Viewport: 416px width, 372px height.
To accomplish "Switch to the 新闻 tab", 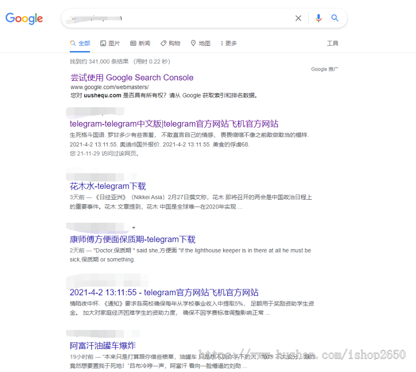I will (140, 43).
